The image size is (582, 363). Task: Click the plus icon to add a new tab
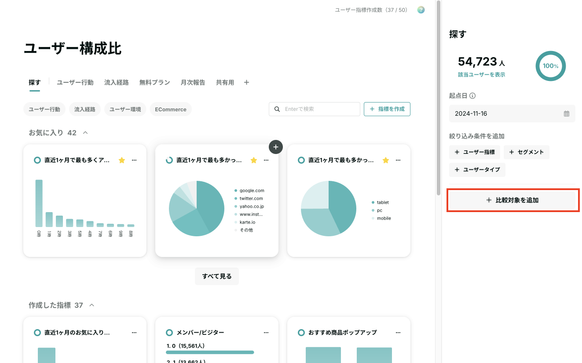click(x=246, y=82)
